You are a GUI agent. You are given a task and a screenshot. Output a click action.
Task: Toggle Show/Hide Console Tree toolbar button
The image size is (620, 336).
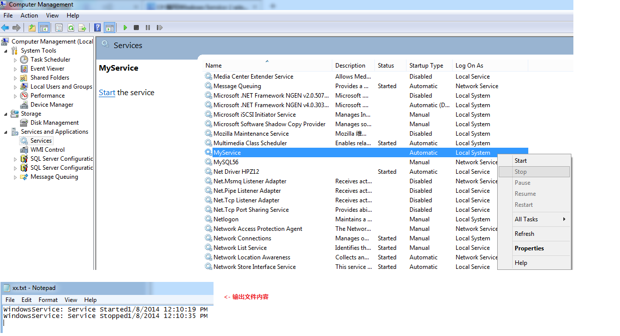(x=44, y=28)
